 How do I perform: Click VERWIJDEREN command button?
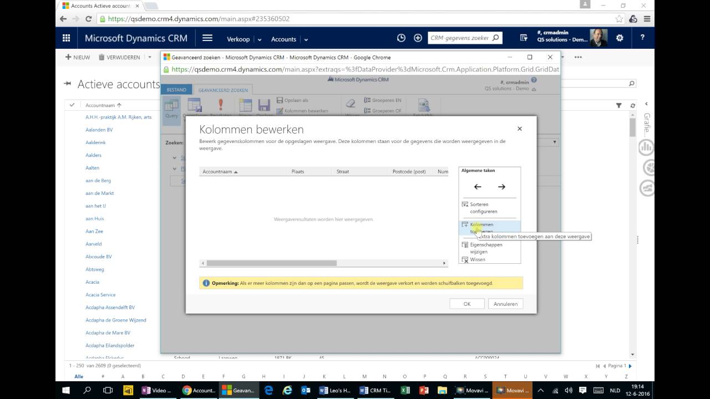(x=119, y=57)
